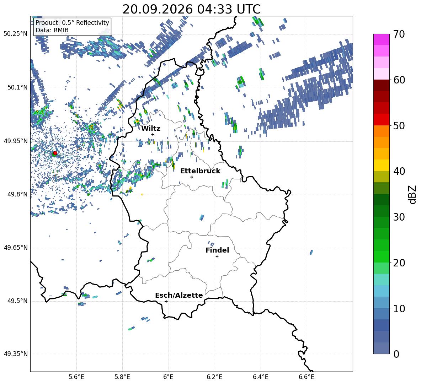Click the Esch/Alzette city label
The width and height of the screenshot is (421, 384).
179,295
